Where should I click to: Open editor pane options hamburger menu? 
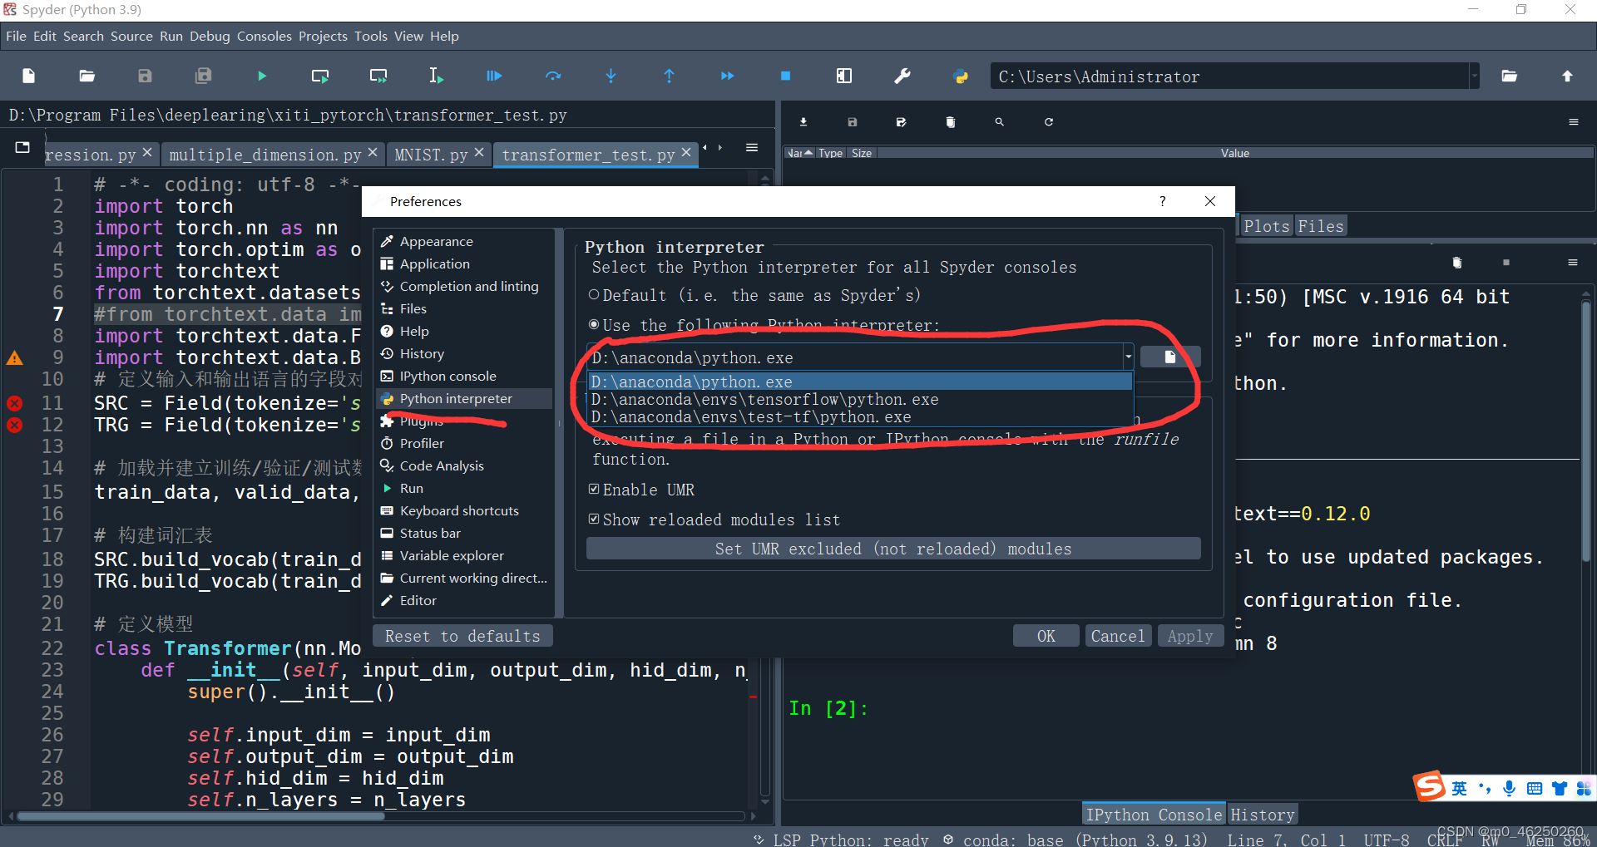point(752,147)
